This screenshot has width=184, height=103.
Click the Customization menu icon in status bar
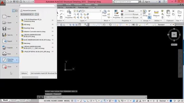pos(182,101)
